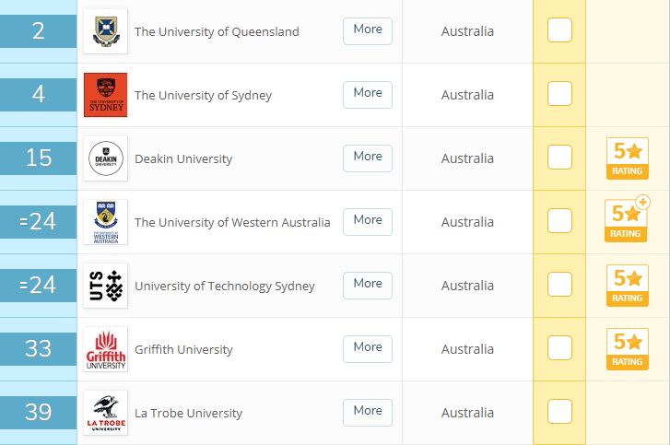Click the University of Queensland crest logo
The image size is (670, 445).
[106, 31]
